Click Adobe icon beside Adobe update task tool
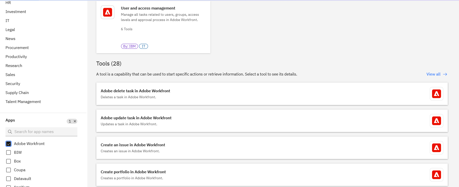 tap(436, 121)
